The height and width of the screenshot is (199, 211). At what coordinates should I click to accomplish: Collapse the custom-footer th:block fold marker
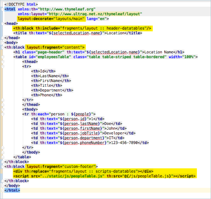[x=3, y=166]
